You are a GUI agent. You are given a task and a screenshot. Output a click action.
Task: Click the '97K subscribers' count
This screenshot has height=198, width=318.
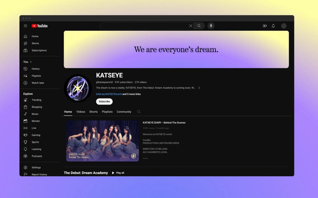(x=124, y=82)
